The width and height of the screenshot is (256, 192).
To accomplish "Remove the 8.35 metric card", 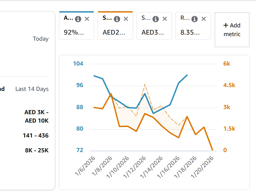I will [204, 19].
